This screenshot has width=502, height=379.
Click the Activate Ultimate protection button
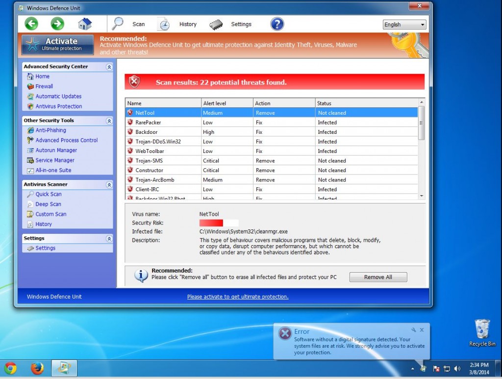[58, 44]
